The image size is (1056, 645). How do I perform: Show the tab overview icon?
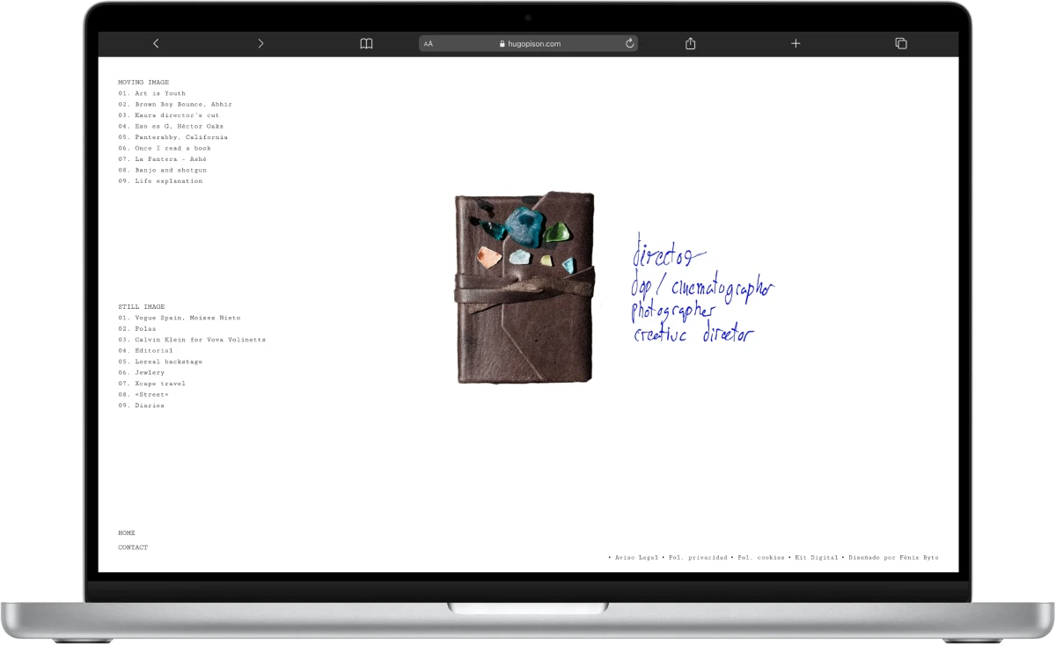tap(900, 43)
